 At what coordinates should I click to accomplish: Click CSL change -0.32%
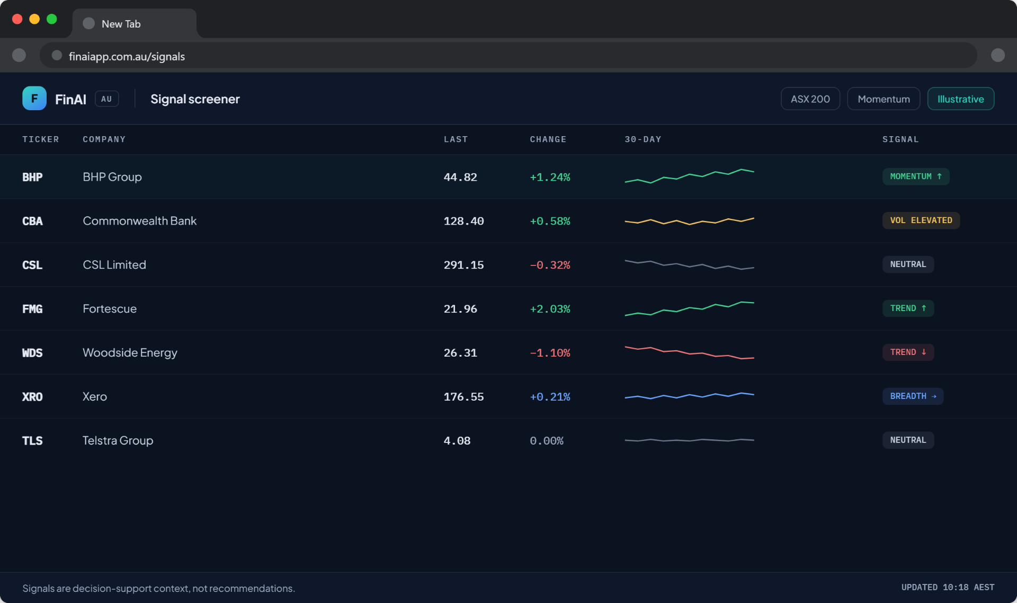pos(550,265)
